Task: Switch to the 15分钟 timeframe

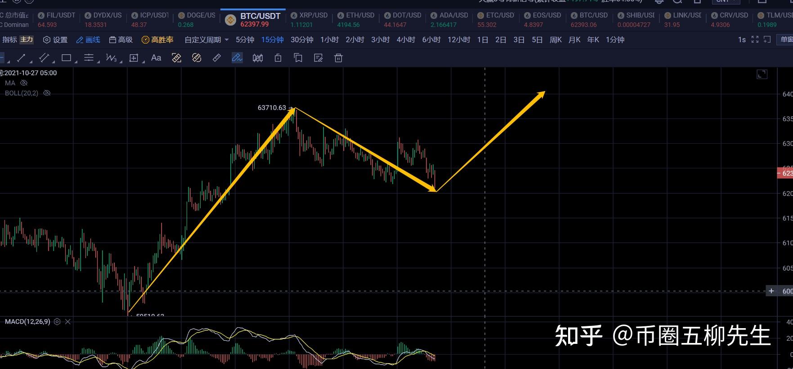Action: pos(272,40)
